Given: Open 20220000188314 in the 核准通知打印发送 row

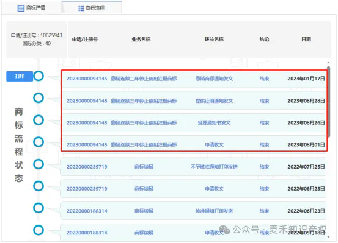Looking at the screenshot, I should point(87,211).
